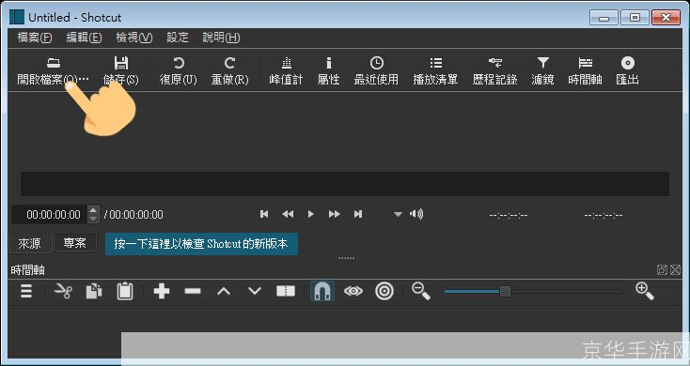Click the check for new Shotcut version banner
690x366 pixels.
pyautogui.click(x=201, y=244)
